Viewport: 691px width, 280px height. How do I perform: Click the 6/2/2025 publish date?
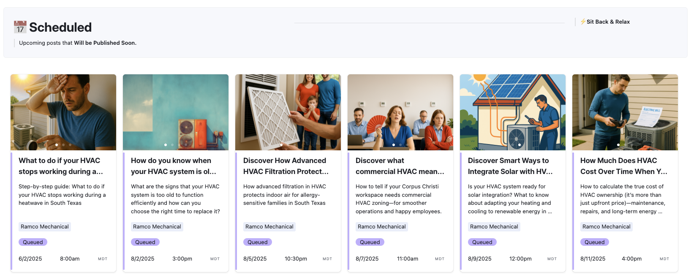click(30, 259)
